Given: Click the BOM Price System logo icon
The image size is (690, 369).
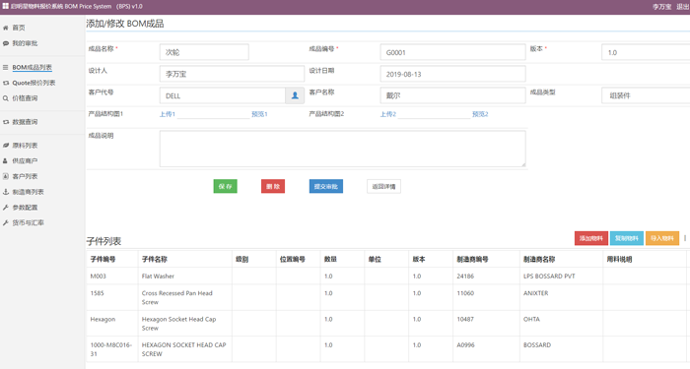Looking at the screenshot, I should [x=6, y=6].
